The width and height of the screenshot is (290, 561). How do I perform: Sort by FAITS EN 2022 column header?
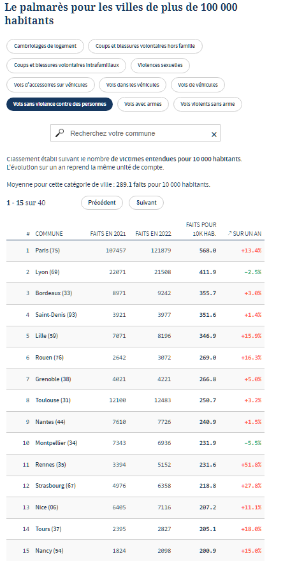(x=153, y=233)
